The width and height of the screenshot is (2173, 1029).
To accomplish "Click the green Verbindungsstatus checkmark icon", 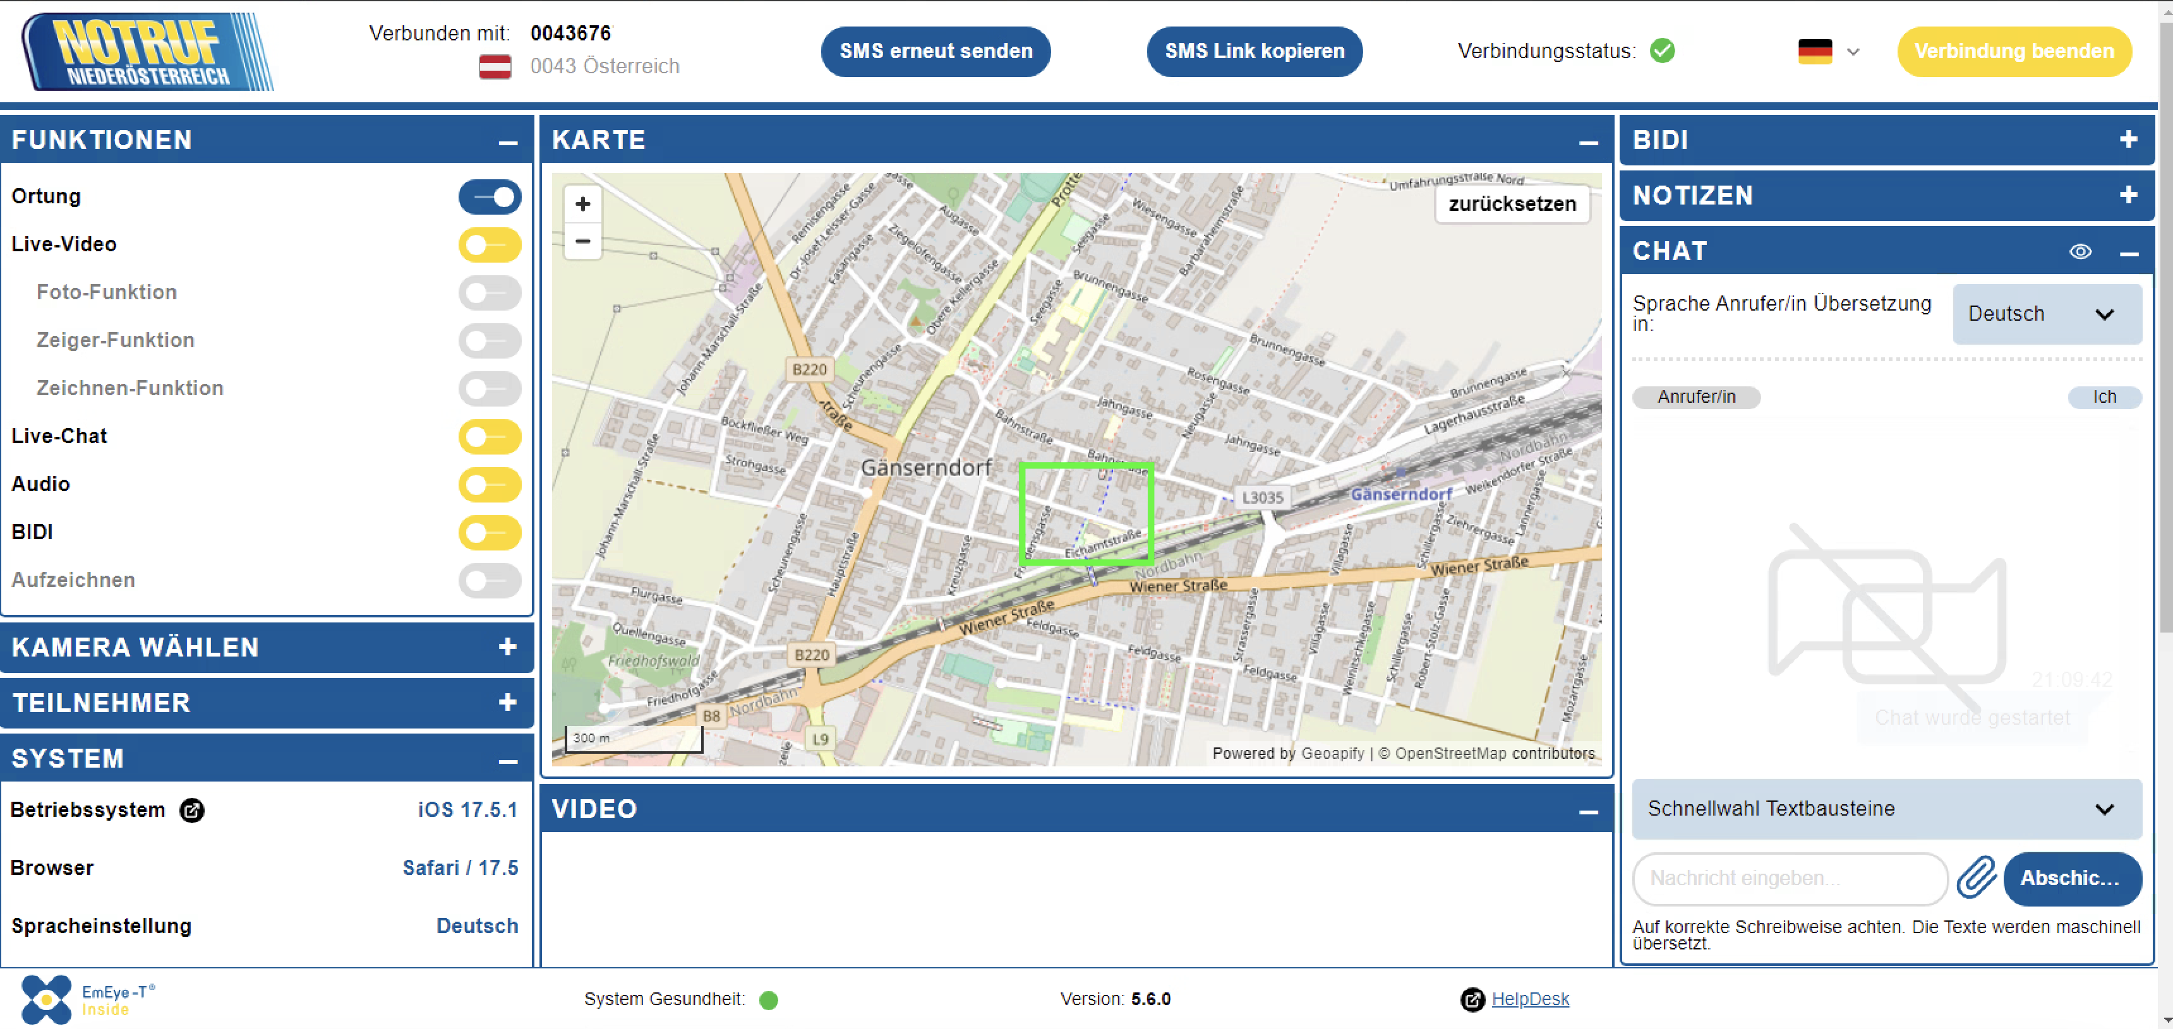I will pyautogui.click(x=1663, y=51).
